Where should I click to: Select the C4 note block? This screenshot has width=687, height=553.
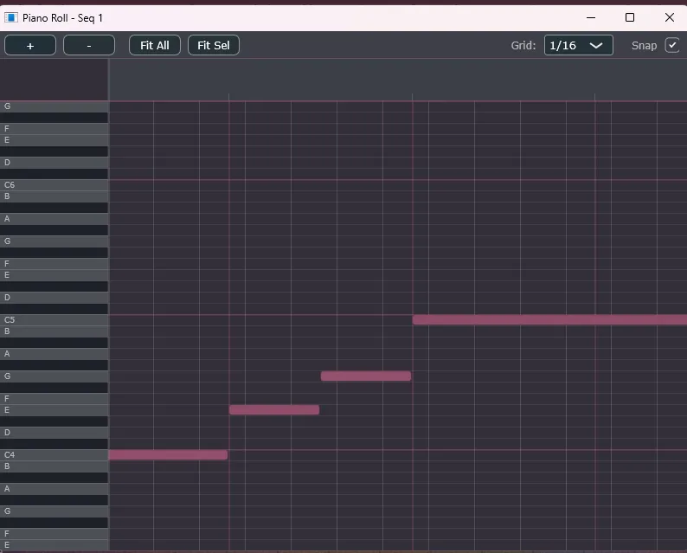pos(168,454)
